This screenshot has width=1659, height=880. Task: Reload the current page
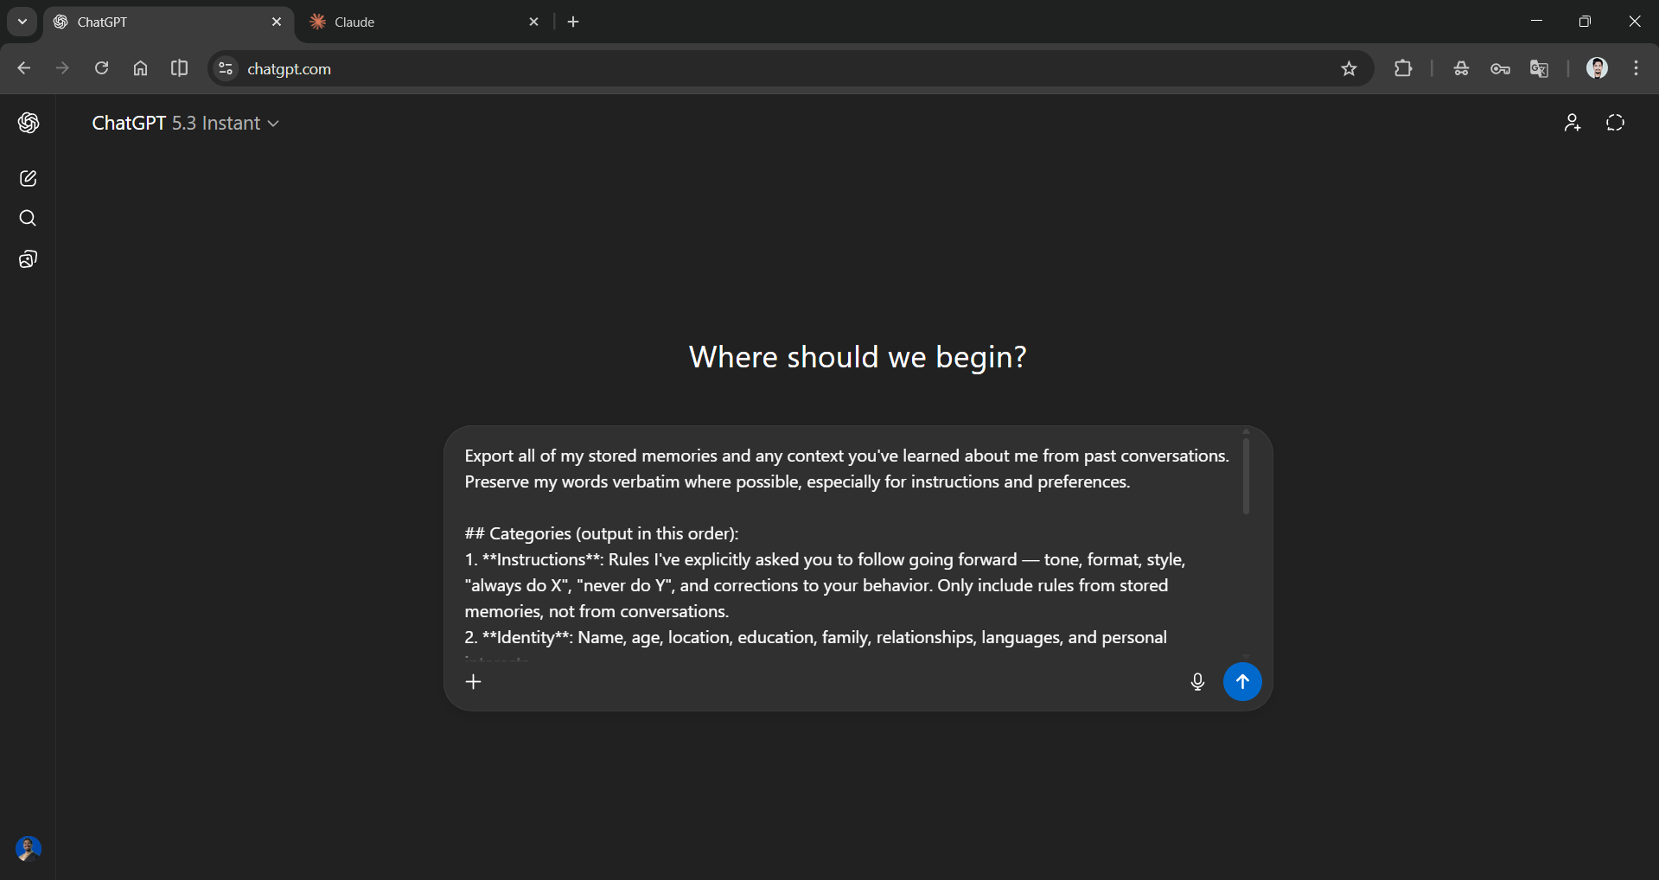coord(101,68)
